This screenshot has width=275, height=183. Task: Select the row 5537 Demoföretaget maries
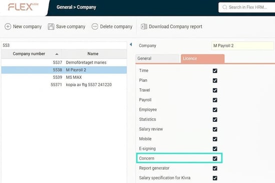pos(64,63)
